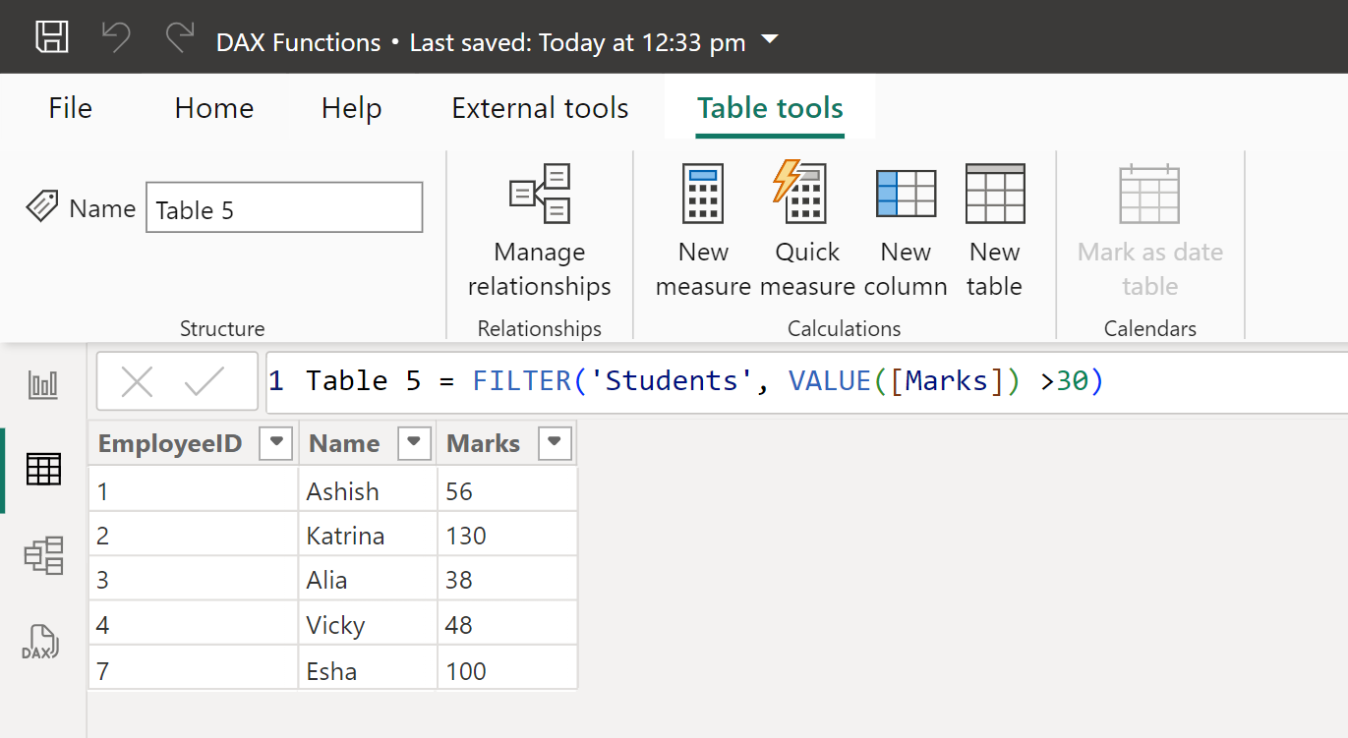Click inside the table Name field
The height and width of the screenshot is (738, 1348).
click(283, 207)
